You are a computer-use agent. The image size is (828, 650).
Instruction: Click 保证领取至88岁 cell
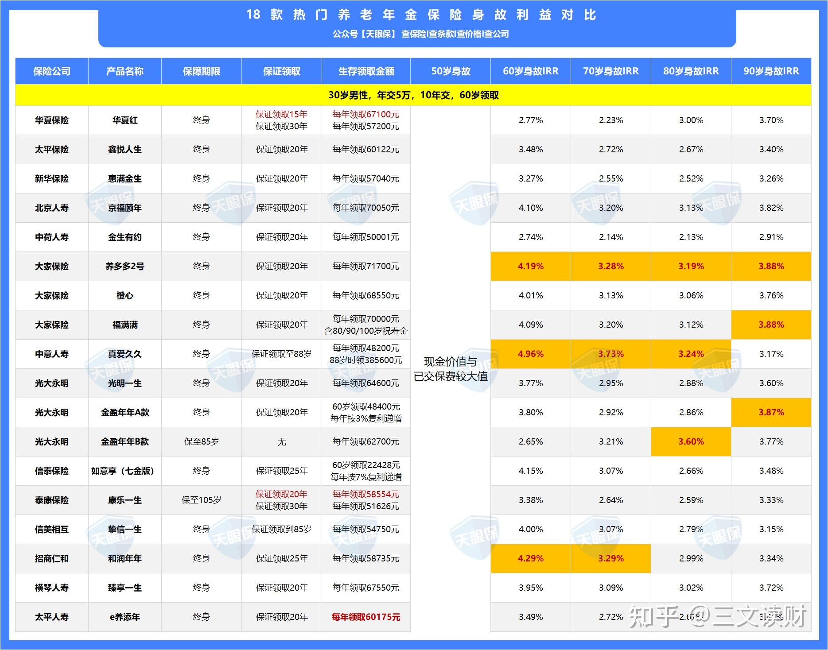(282, 354)
